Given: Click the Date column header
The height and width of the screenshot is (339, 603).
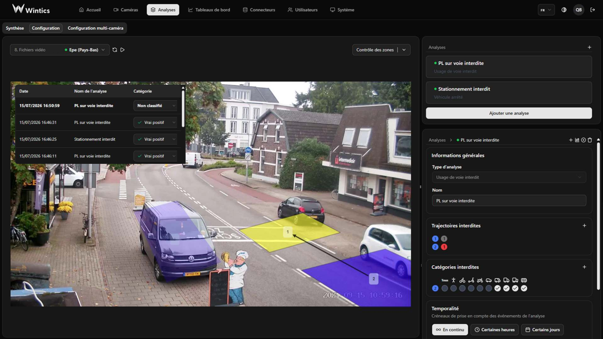Looking at the screenshot, I should [24, 91].
